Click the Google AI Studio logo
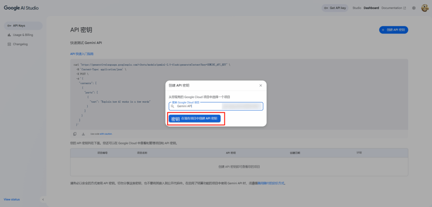Screen dimensions: 432x207 [x=21, y=8]
